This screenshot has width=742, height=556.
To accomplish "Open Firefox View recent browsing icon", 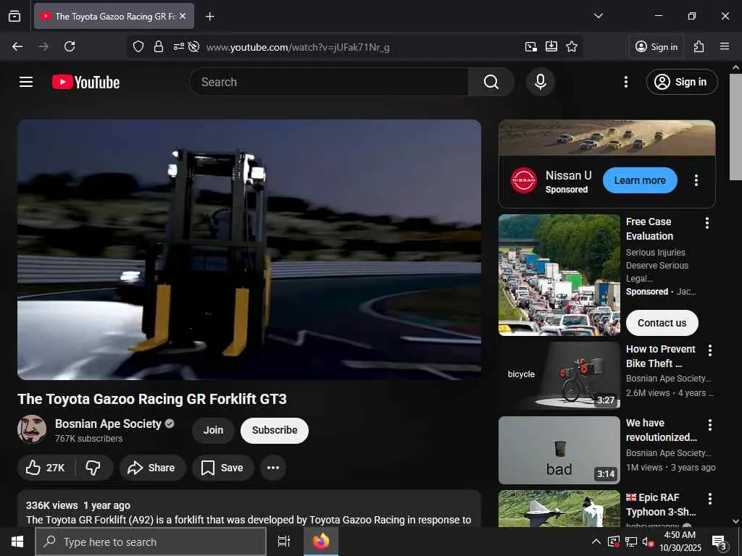I will click(x=14, y=16).
